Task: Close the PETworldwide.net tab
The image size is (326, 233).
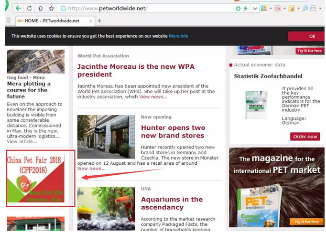Action: click(89, 21)
